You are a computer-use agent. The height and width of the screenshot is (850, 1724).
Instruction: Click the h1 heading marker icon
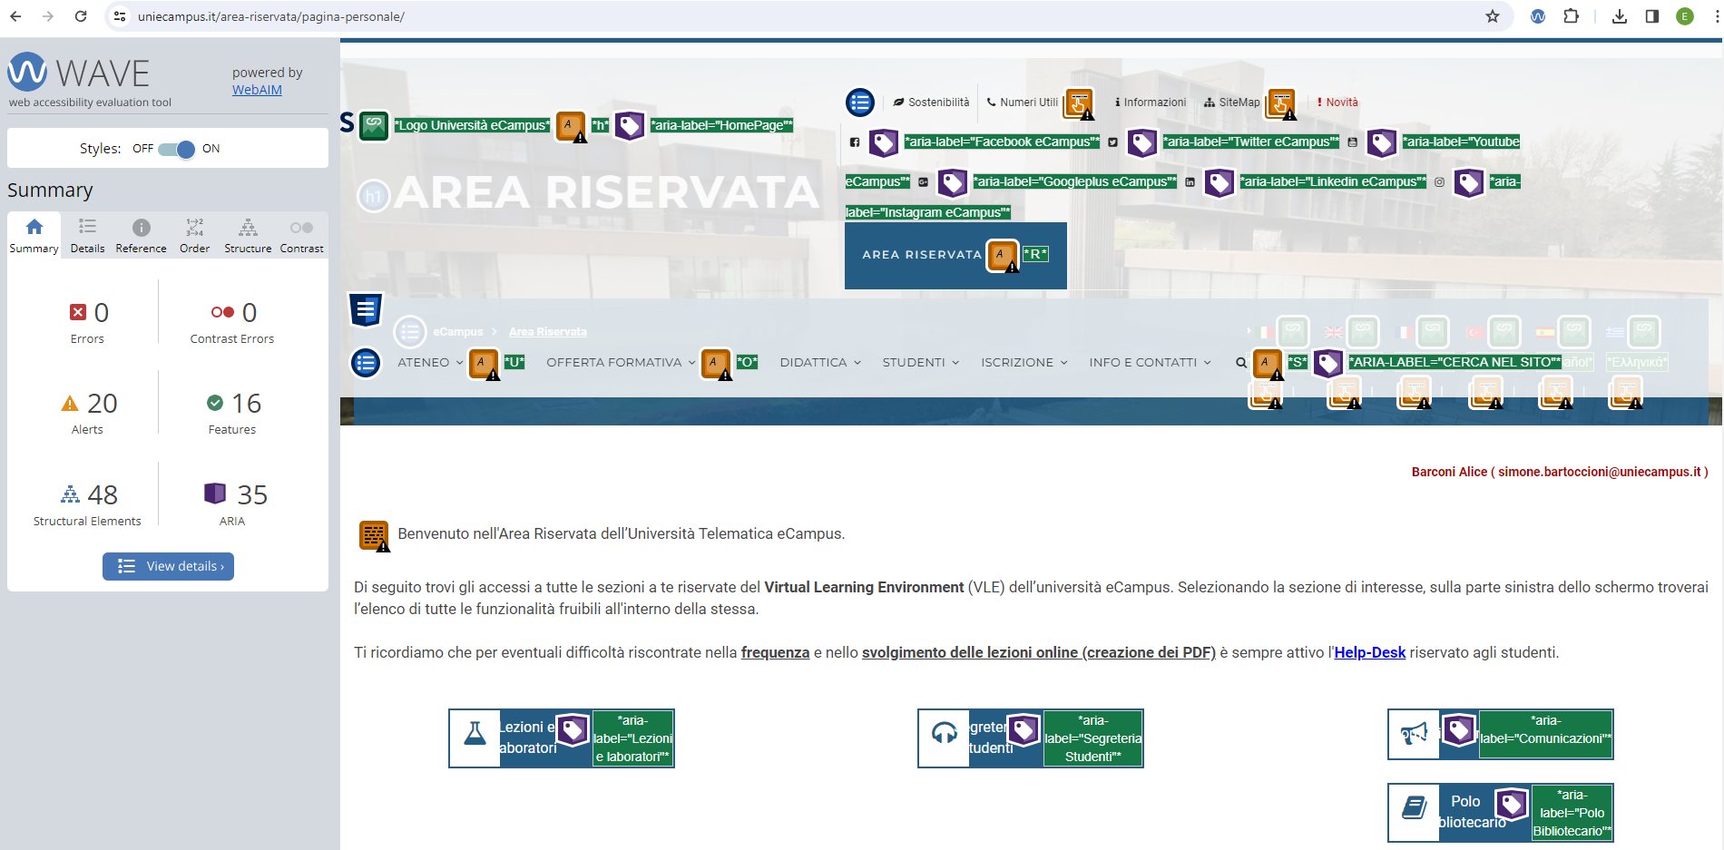tap(373, 196)
